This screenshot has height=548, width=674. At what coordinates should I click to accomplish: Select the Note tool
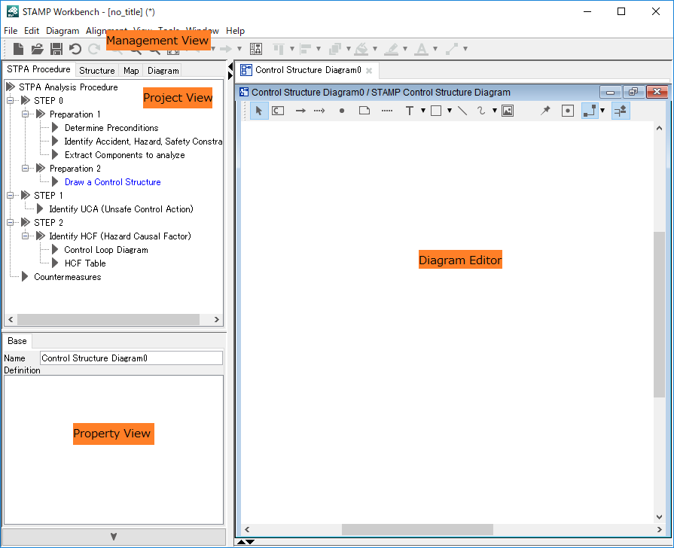(x=364, y=111)
